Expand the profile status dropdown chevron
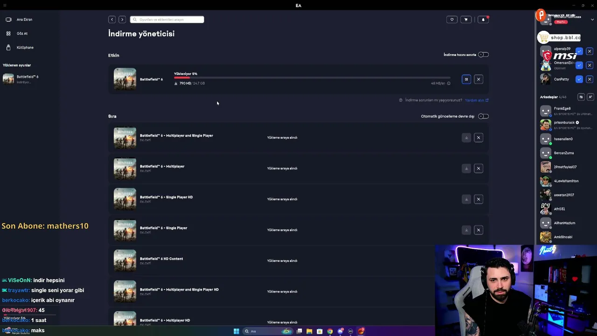The width and height of the screenshot is (597, 336). click(x=592, y=20)
